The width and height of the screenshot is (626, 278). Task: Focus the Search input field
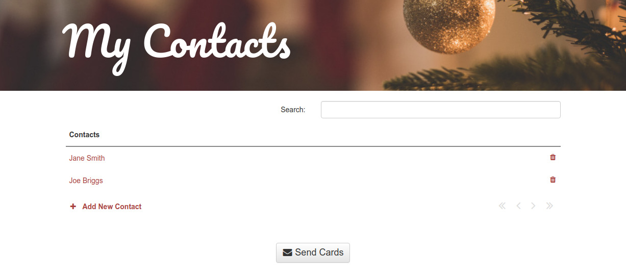441,110
